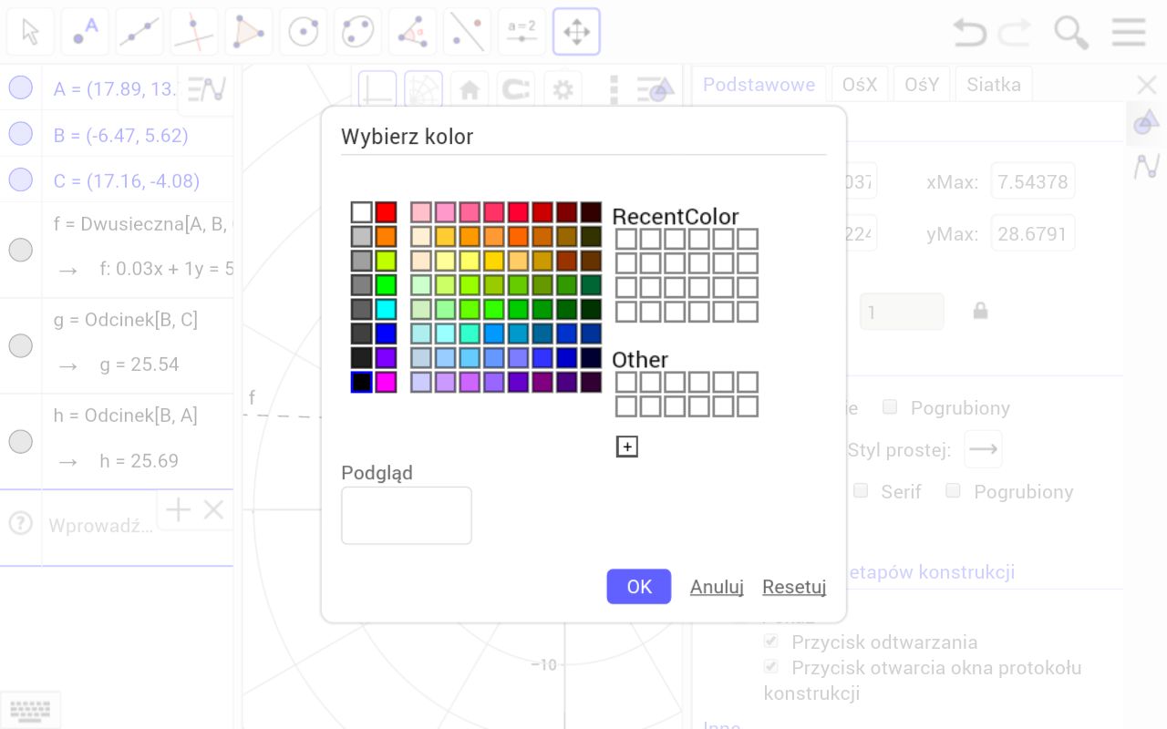Toggle grid display in graphics style bar
This screenshot has height=729, width=1167.
pos(423,89)
